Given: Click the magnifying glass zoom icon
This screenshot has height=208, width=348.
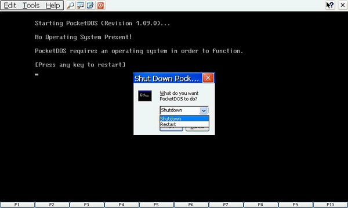Looking at the screenshot, I should click(71, 5).
